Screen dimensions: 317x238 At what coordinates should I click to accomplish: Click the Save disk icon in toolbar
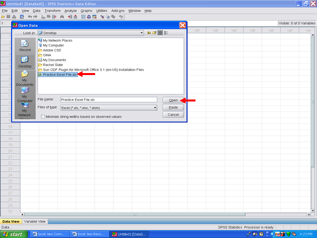(9, 17)
